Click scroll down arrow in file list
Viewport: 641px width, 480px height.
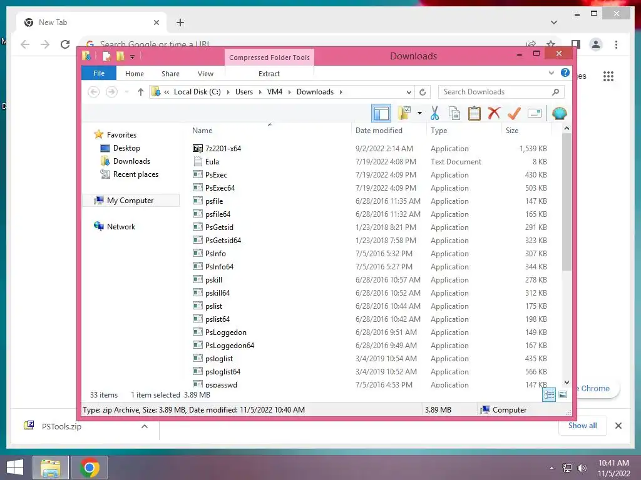click(x=567, y=382)
